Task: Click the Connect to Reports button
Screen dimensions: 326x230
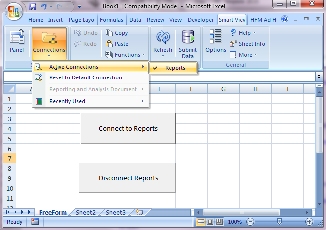Action: pos(128,128)
